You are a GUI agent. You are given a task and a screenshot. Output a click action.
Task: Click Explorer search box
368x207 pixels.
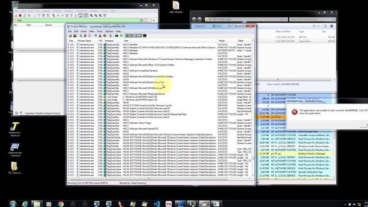tap(312, 19)
